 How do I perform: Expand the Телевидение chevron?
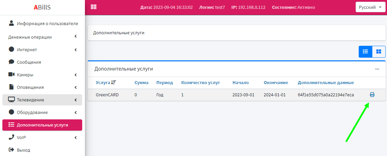tap(75, 100)
